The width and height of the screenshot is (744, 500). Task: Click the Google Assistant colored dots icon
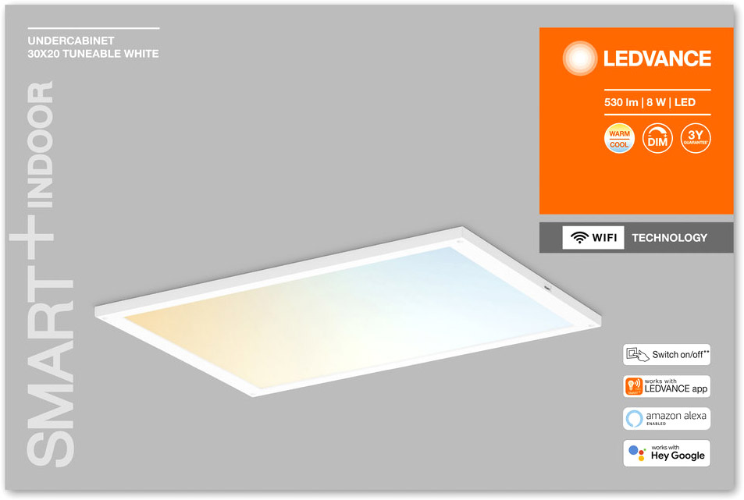pos(637,453)
